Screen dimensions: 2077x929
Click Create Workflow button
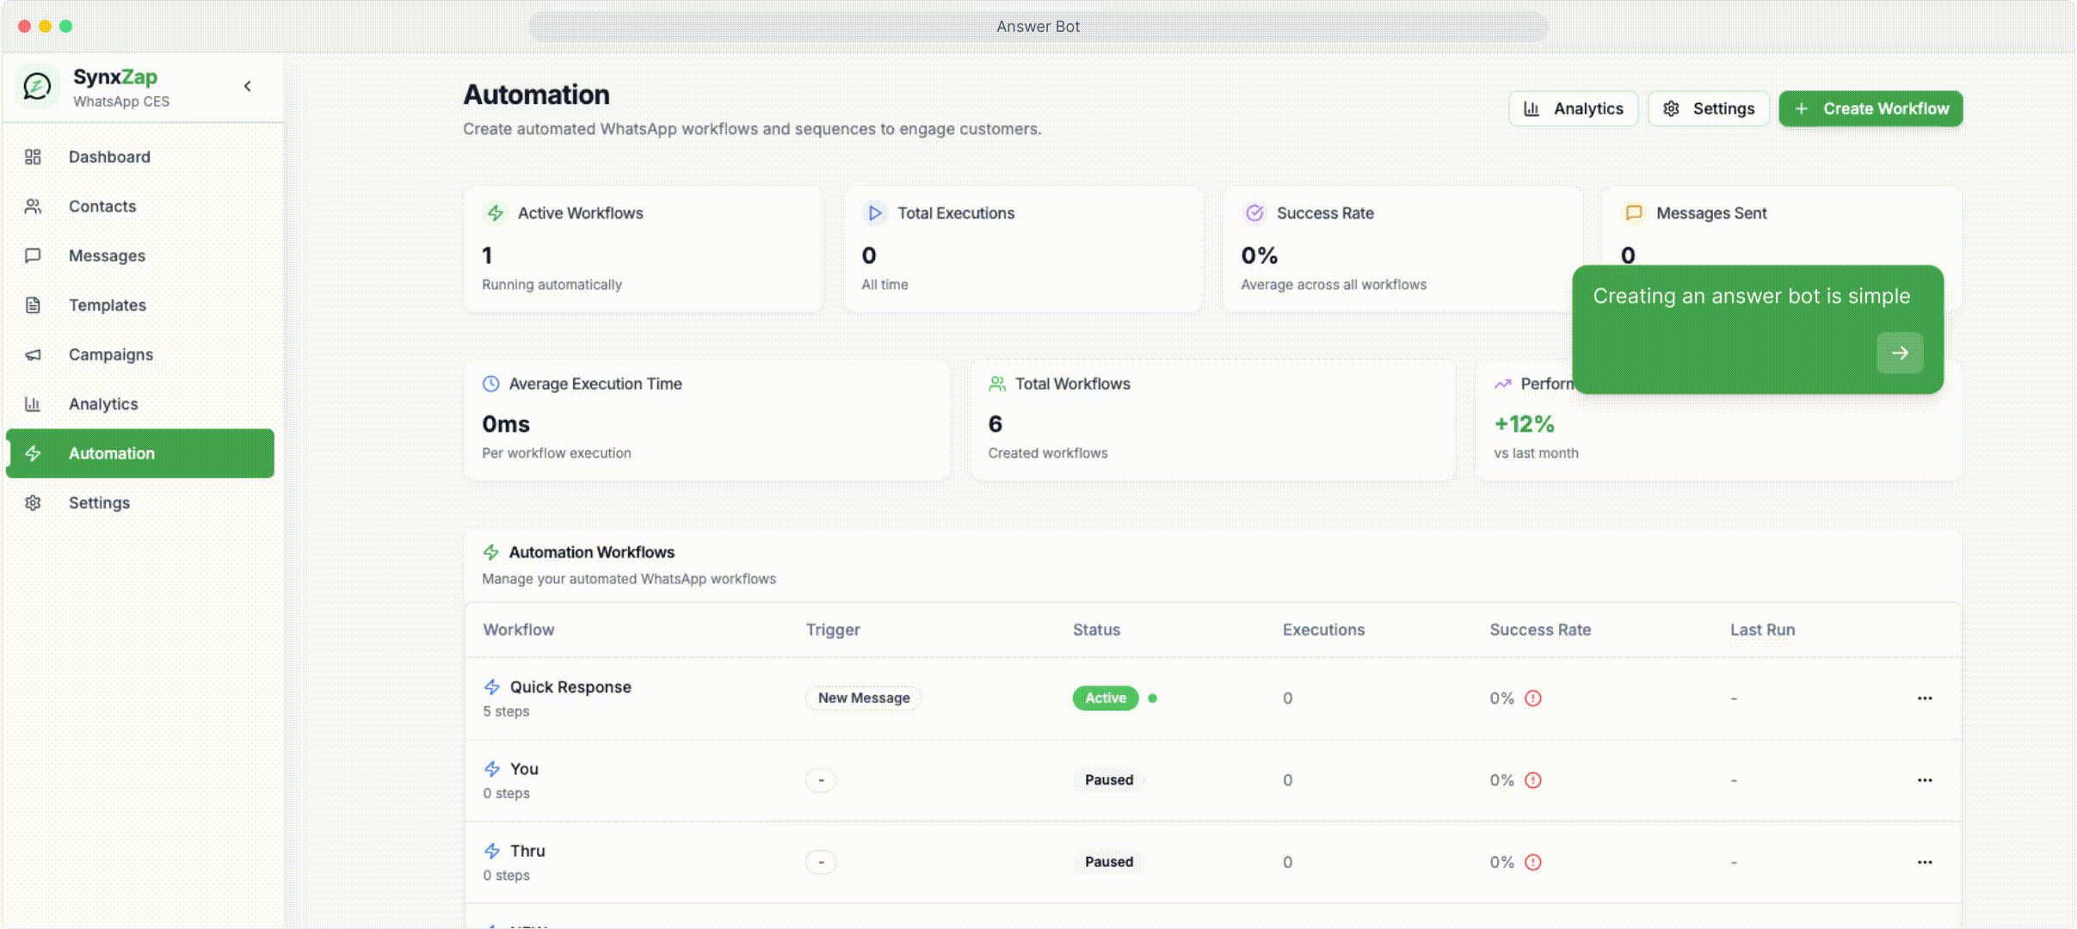coord(1871,109)
